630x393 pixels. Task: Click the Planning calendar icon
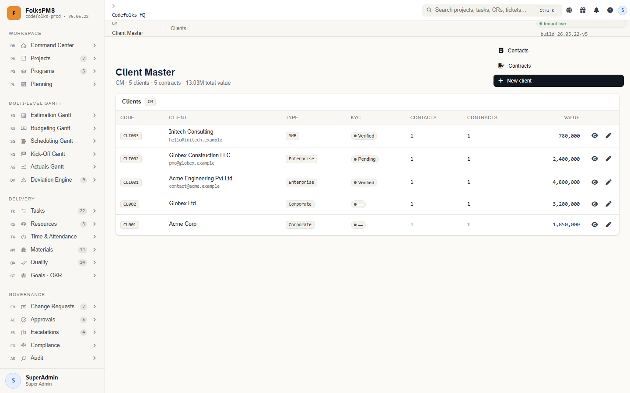click(24, 84)
